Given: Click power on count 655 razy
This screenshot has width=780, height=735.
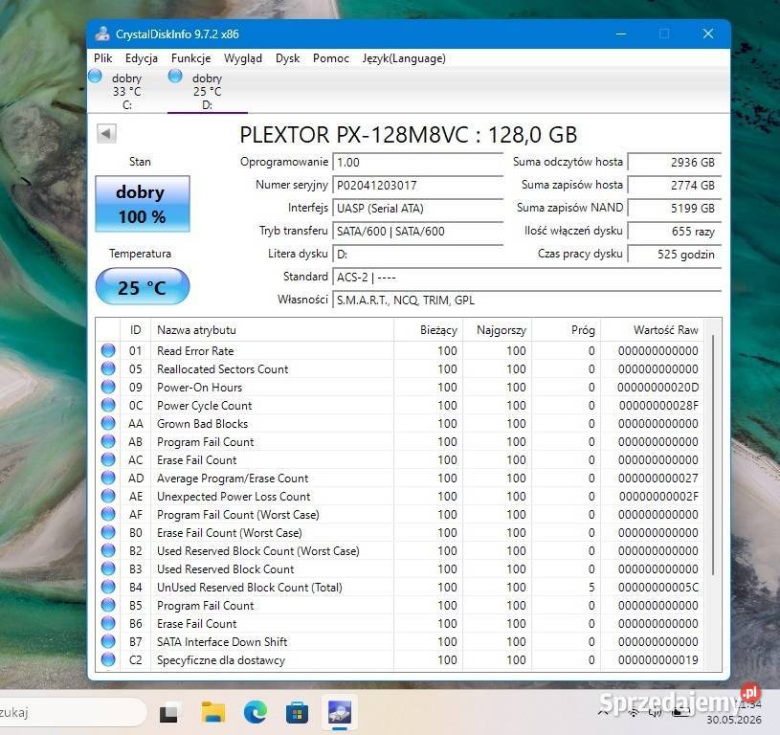Looking at the screenshot, I should (674, 231).
